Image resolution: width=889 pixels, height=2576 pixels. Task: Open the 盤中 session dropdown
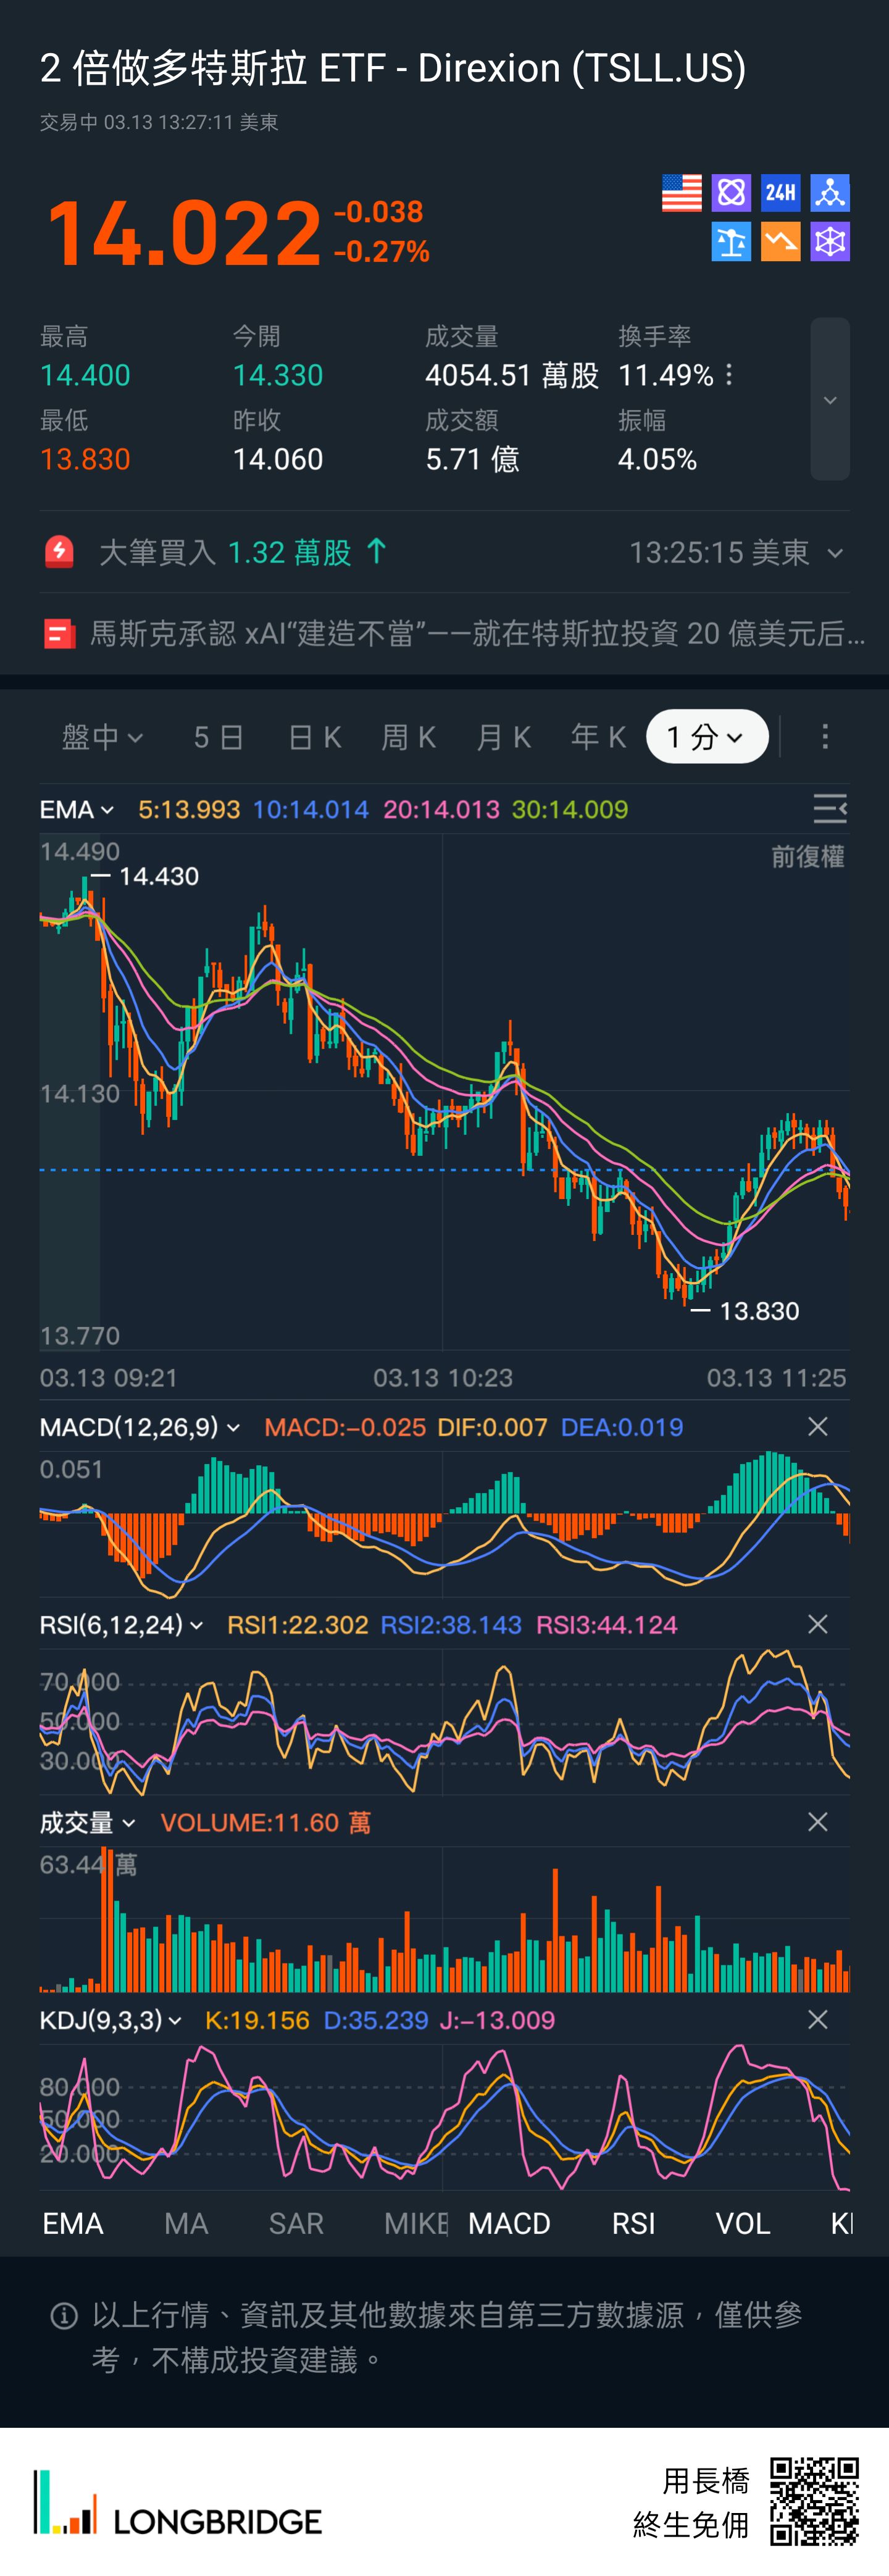tap(102, 738)
